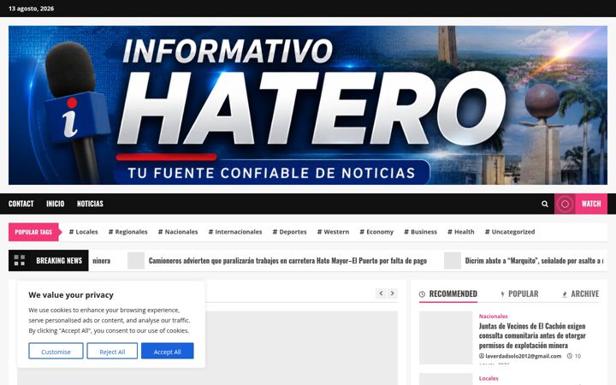Click the 'We value your privacy' heading
This screenshot has width=616, height=385.
71,295
